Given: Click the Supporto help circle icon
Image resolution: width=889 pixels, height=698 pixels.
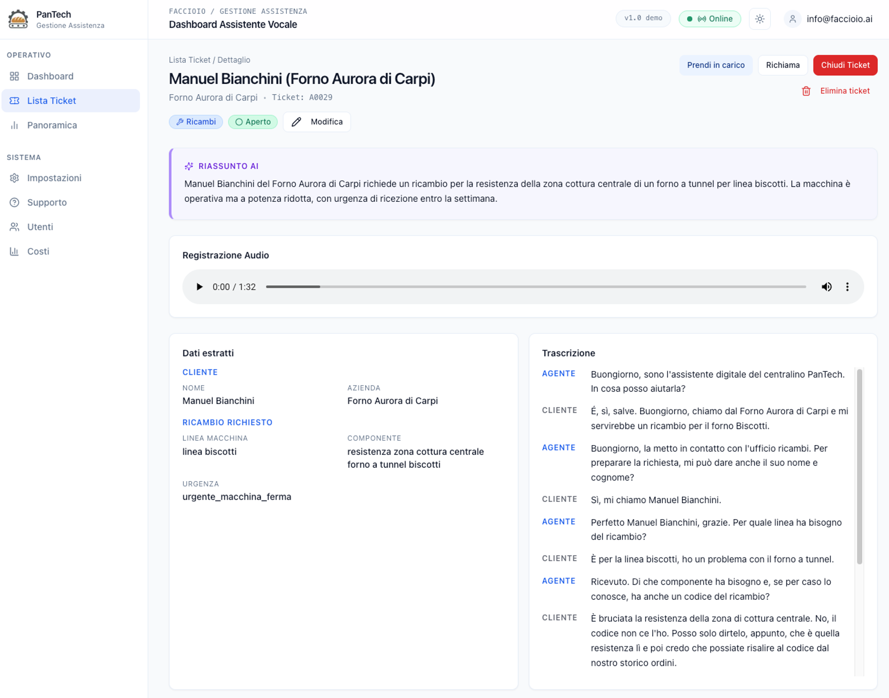Looking at the screenshot, I should (x=14, y=202).
